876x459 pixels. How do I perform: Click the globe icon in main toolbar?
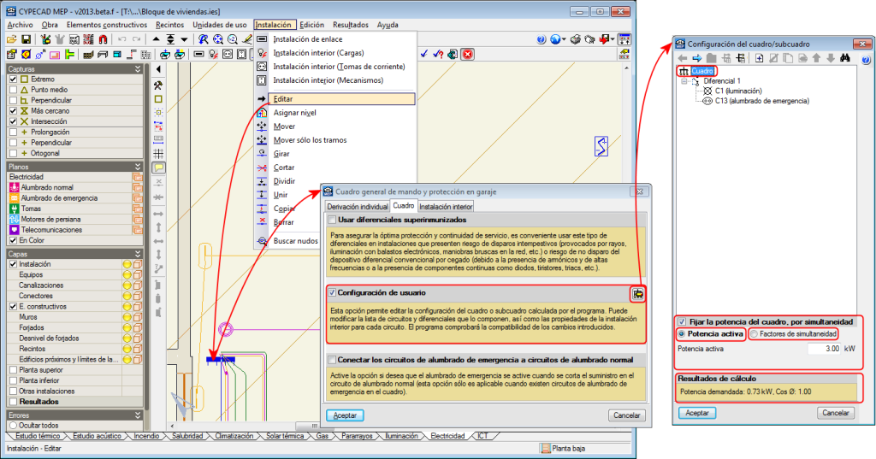[x=554, y=39]
